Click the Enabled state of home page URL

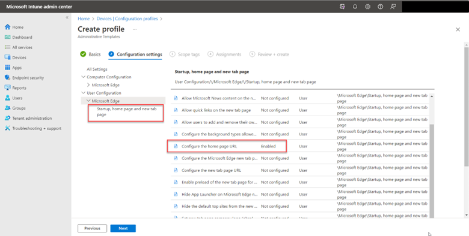[x=268, y=146]
